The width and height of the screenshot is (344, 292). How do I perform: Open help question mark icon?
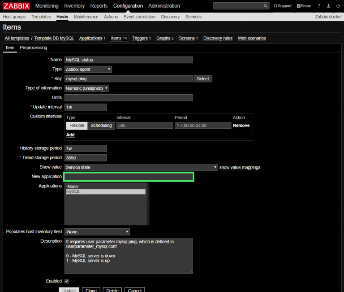[x=319, y=6]
